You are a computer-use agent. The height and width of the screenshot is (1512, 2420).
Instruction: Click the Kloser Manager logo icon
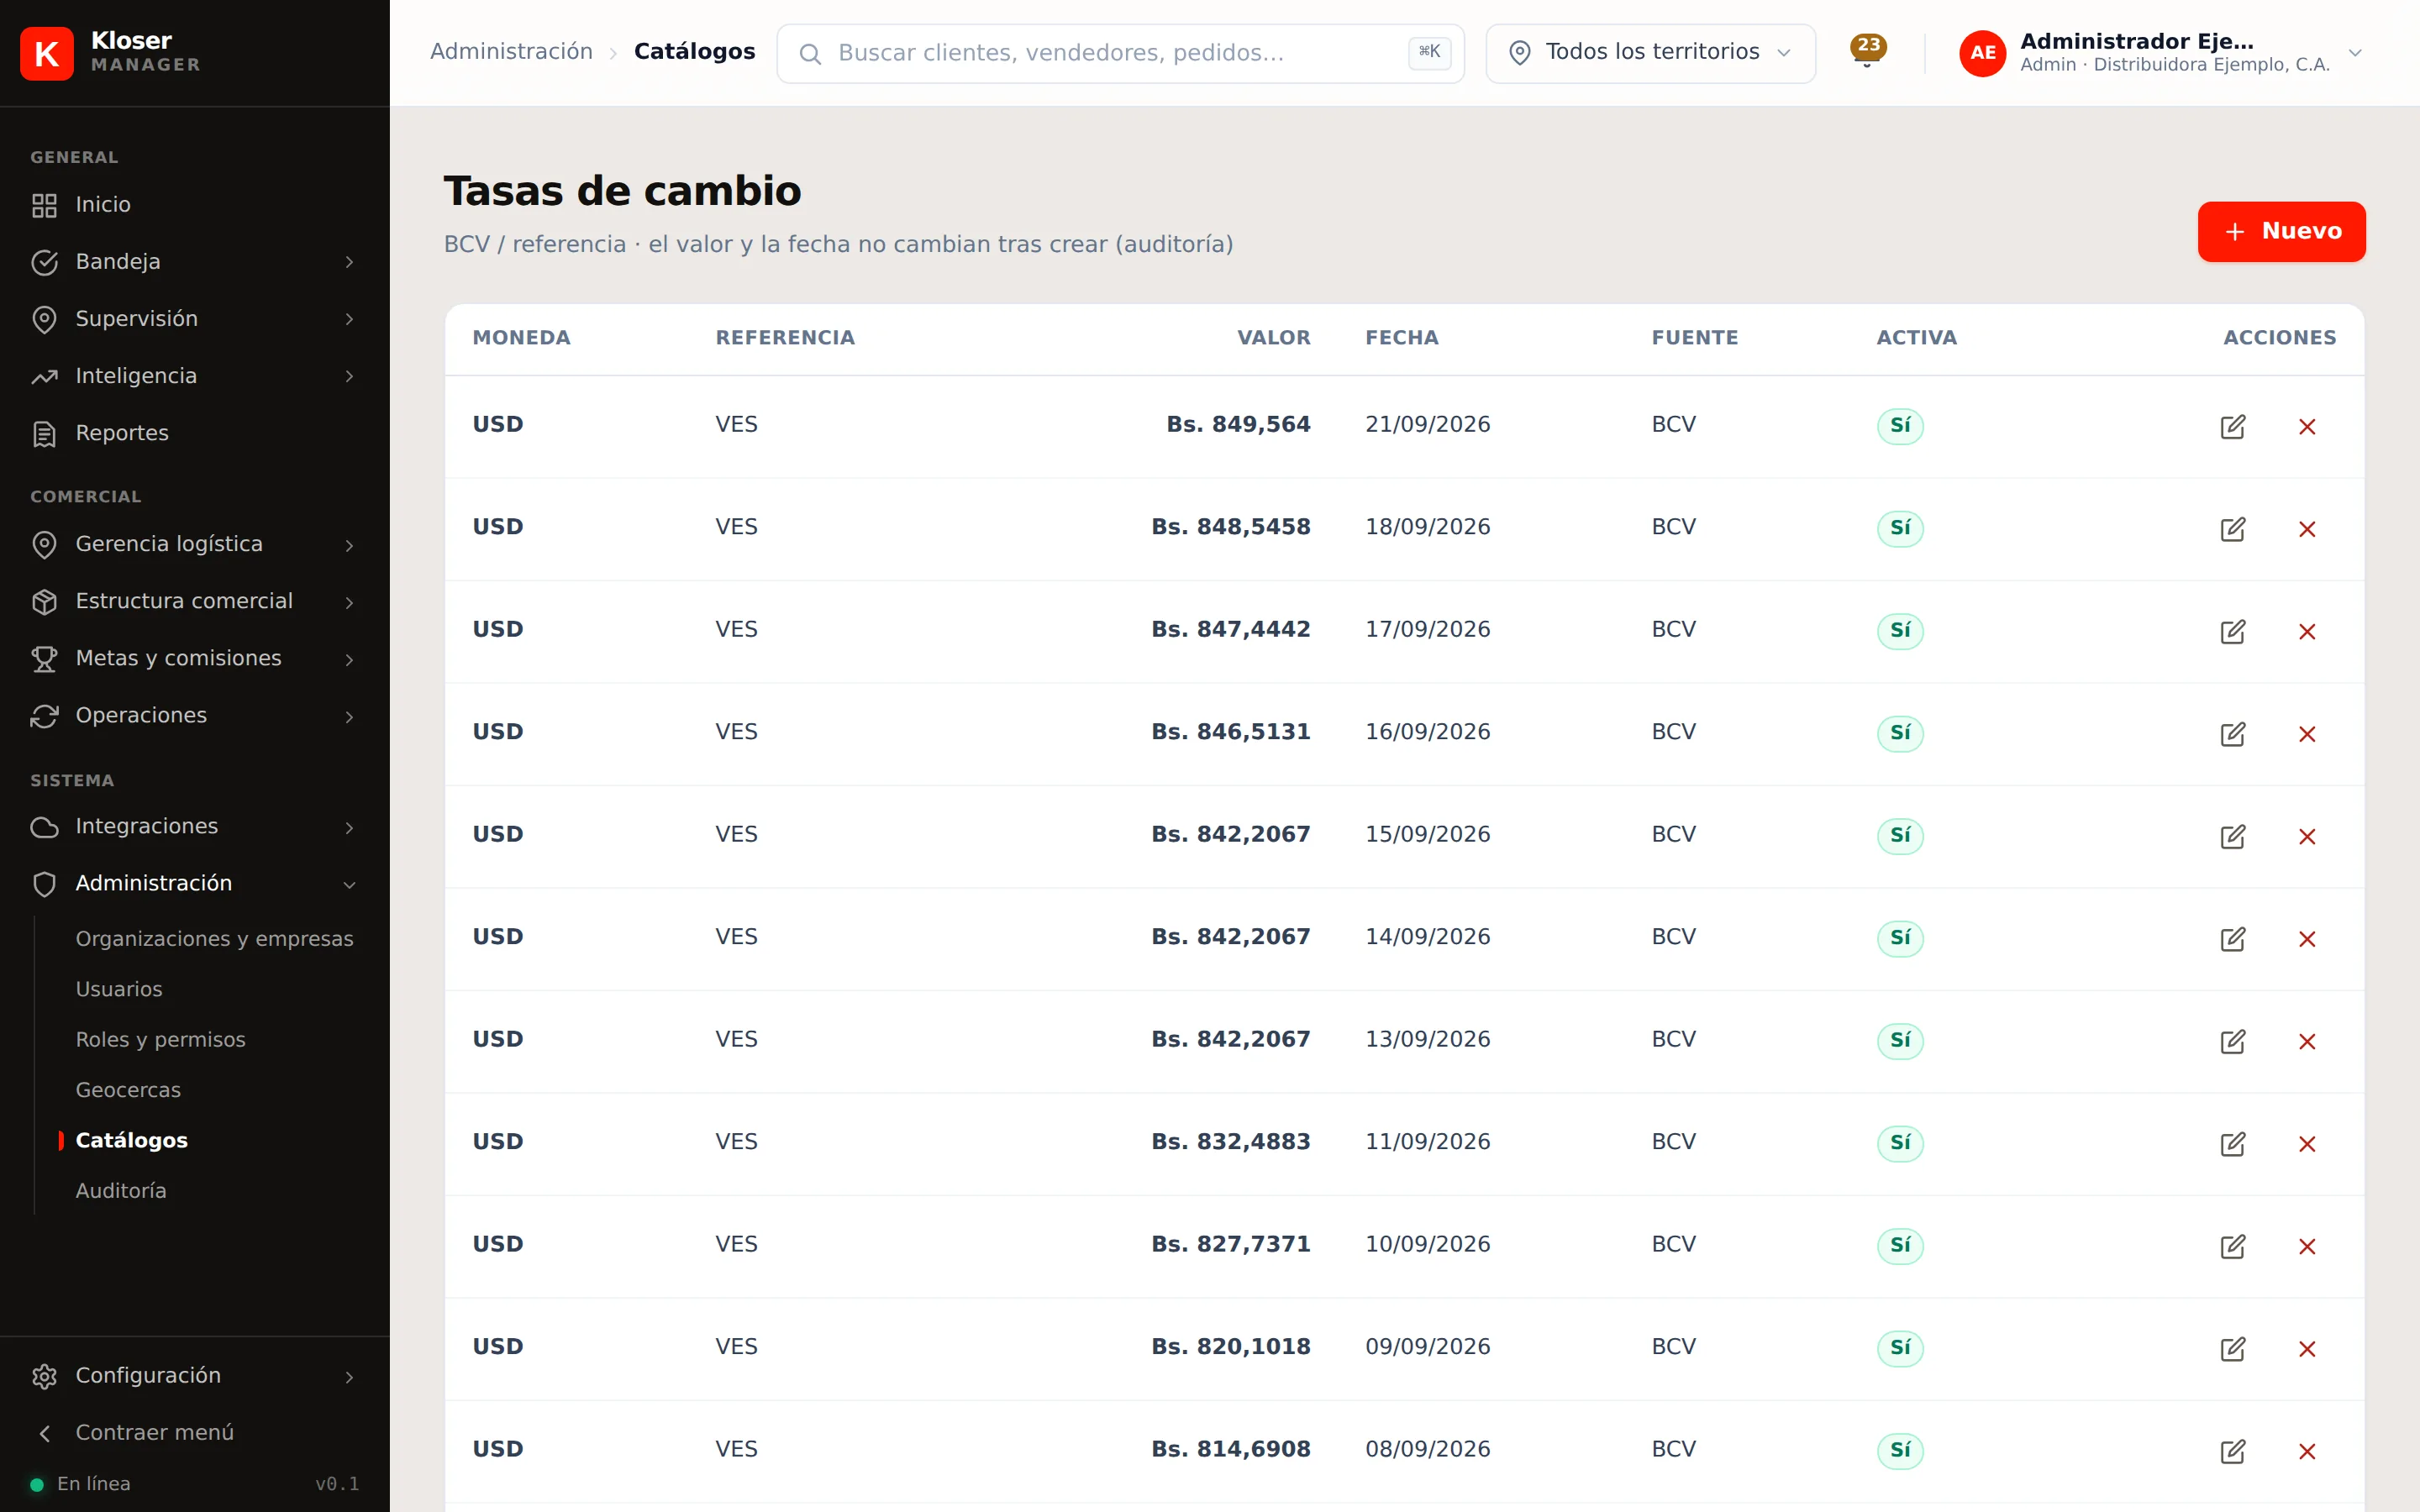coord(47,53)
